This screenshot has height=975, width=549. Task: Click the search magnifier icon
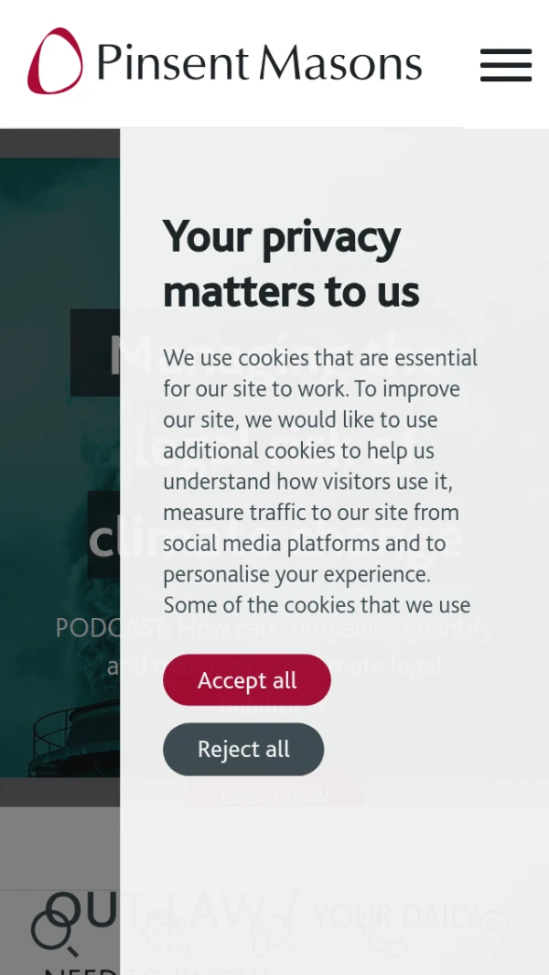(x=52, y=931)
